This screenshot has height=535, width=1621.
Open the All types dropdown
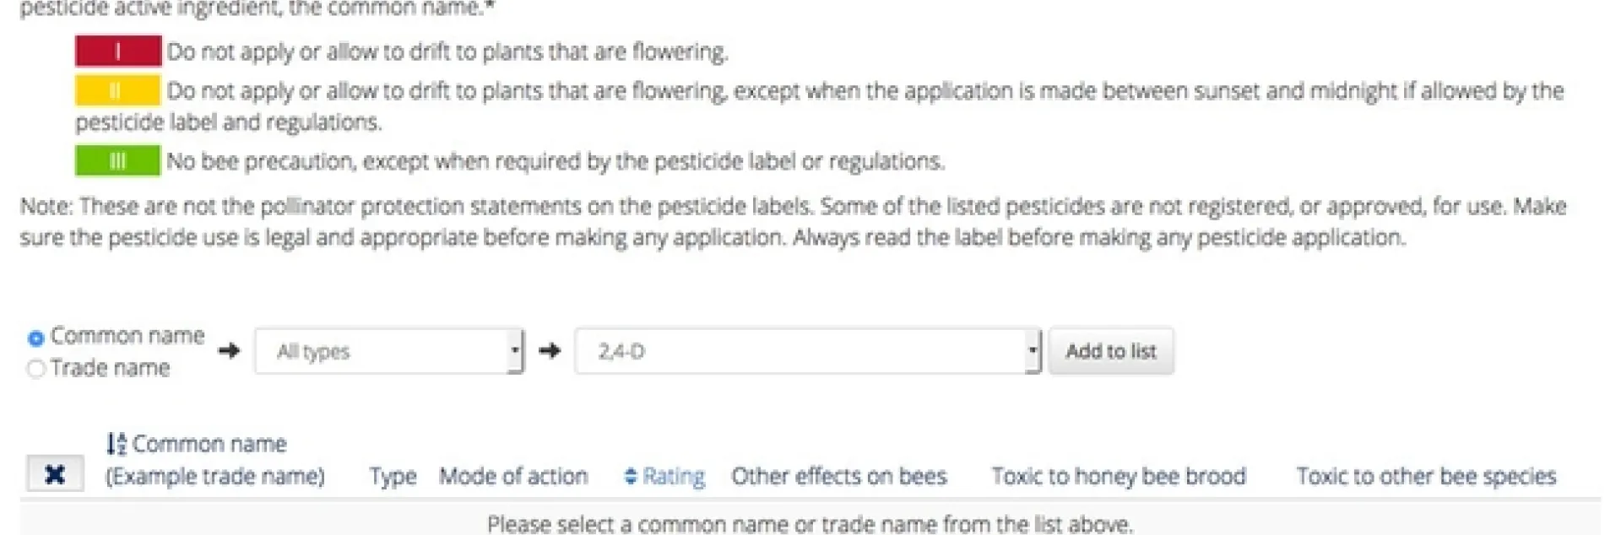388,350
